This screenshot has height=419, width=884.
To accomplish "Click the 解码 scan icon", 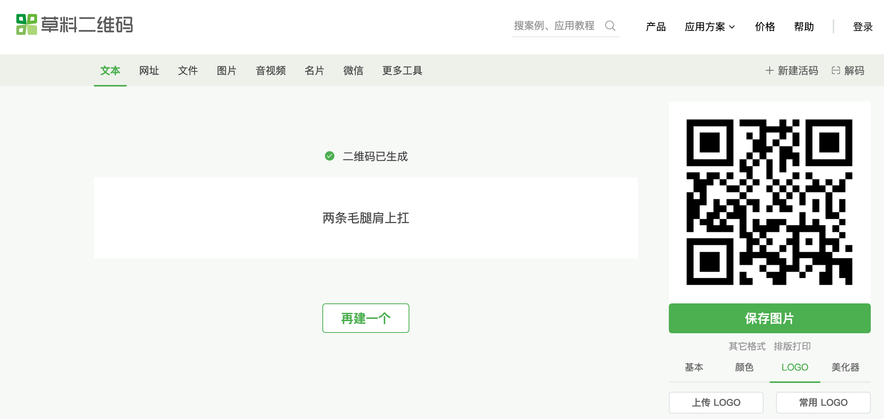I will tap(836, 71).
